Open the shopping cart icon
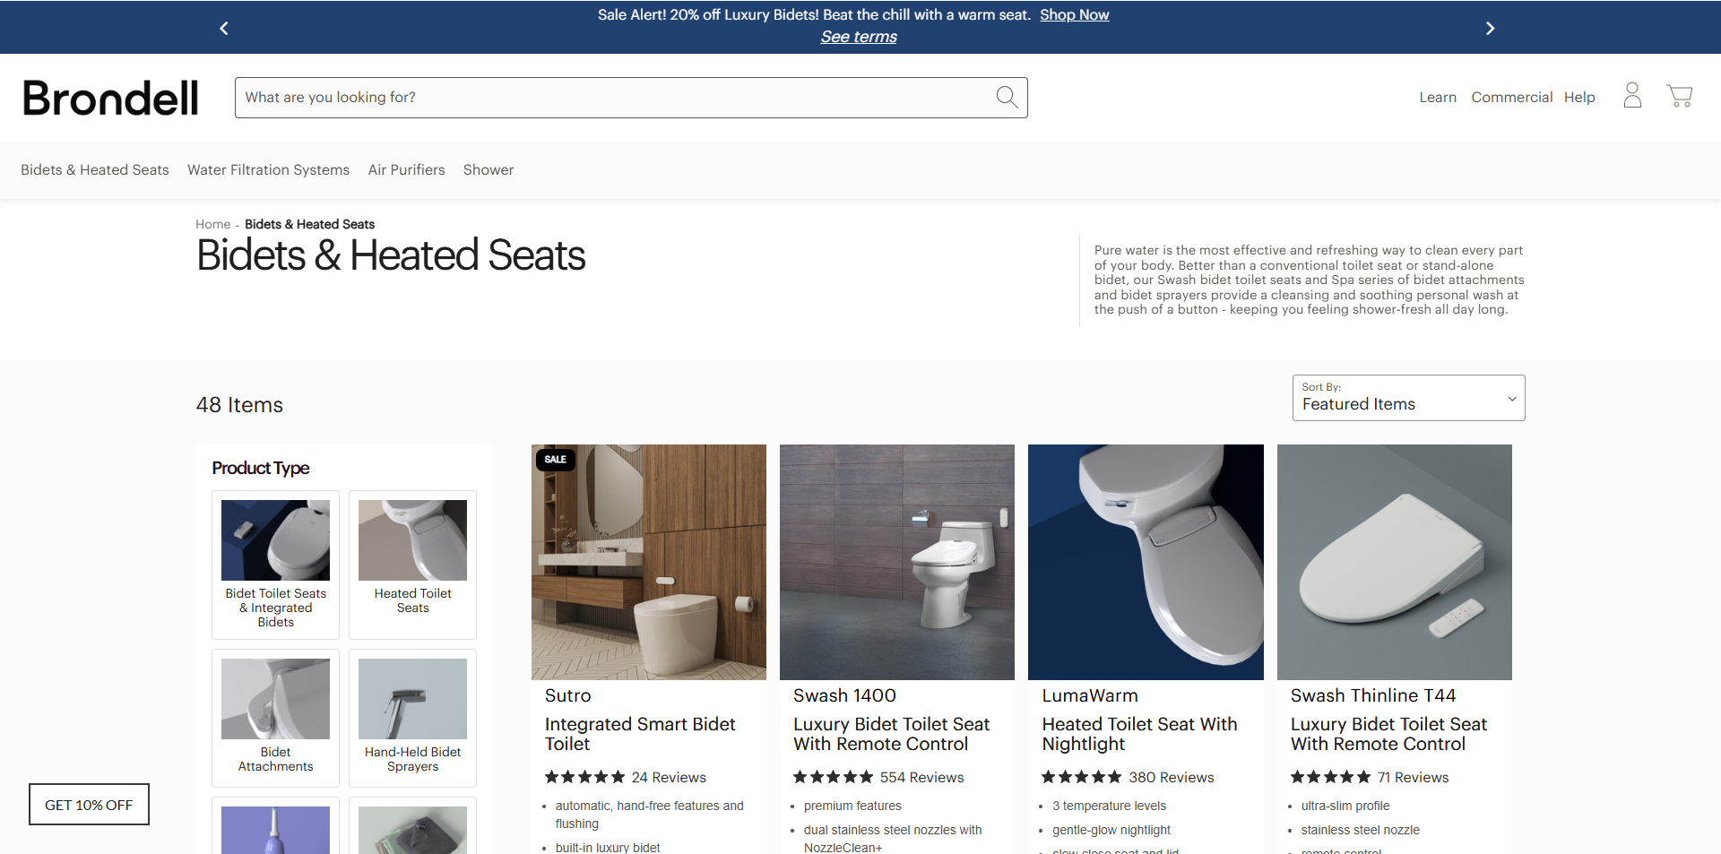Viewport: 1721px width, 854px height. [x=1679, y=96]
